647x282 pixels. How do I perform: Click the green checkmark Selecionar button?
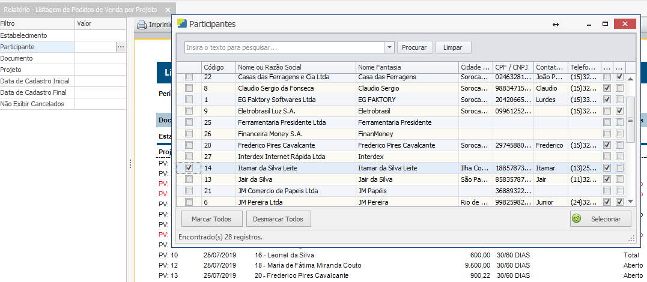point(600,219)
